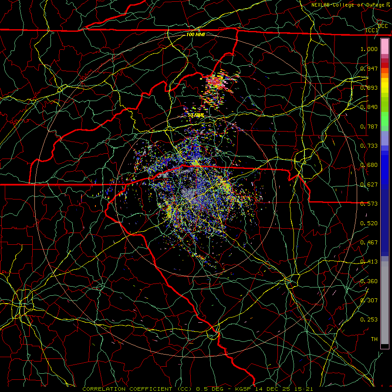This screenshot has height=392, width=392.
Task: Click the 0.840 scale value
Action: click(369, 107)
